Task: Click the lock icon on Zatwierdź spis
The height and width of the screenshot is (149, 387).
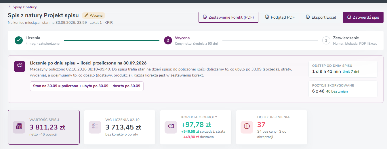Action: (349, 17)
